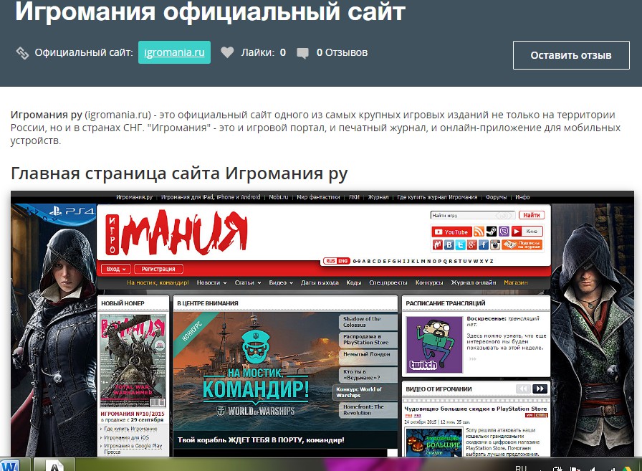Screen dimensions: 642x471
Task: Click the red Игромания M social icon
Action: (x=437, y=245)
